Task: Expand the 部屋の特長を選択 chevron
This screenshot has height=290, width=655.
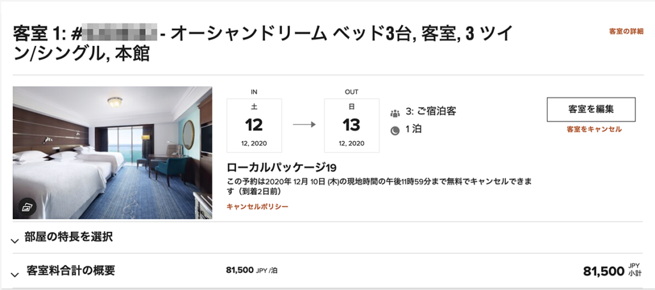Action: (x=15, y=241)
